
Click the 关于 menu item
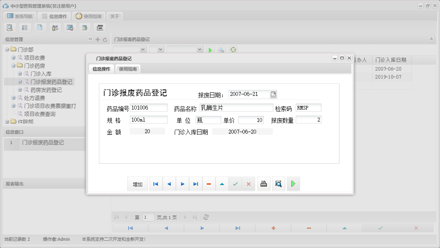(115, 16)
